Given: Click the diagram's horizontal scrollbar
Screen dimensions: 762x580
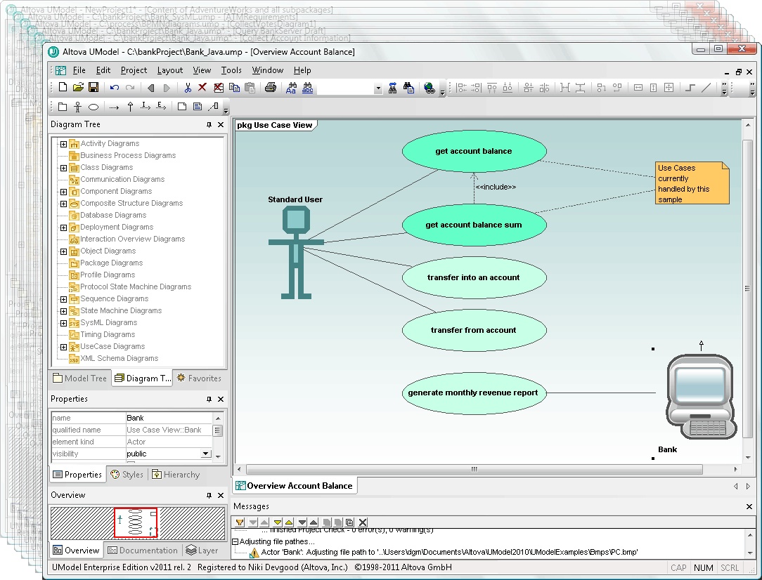Looking at the screenshot, I should [474, 468].
